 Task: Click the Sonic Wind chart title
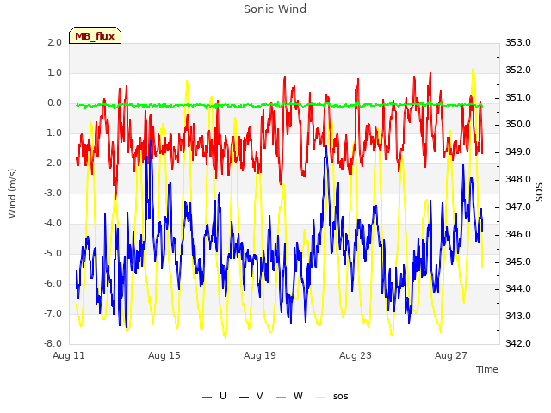coord(275,9)
